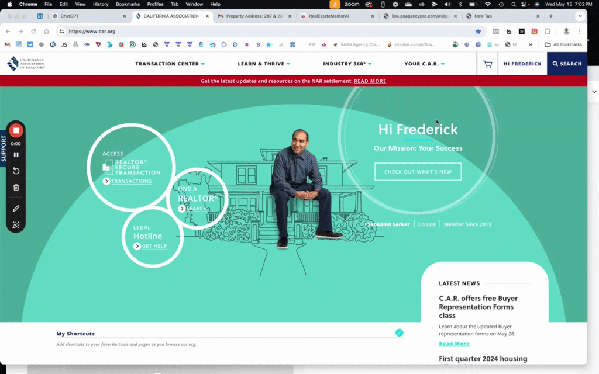Click the zoom item in the macOS menu bar
Image resolution: width=599 pixels, height=374 pixels.
tap(352, 4)
